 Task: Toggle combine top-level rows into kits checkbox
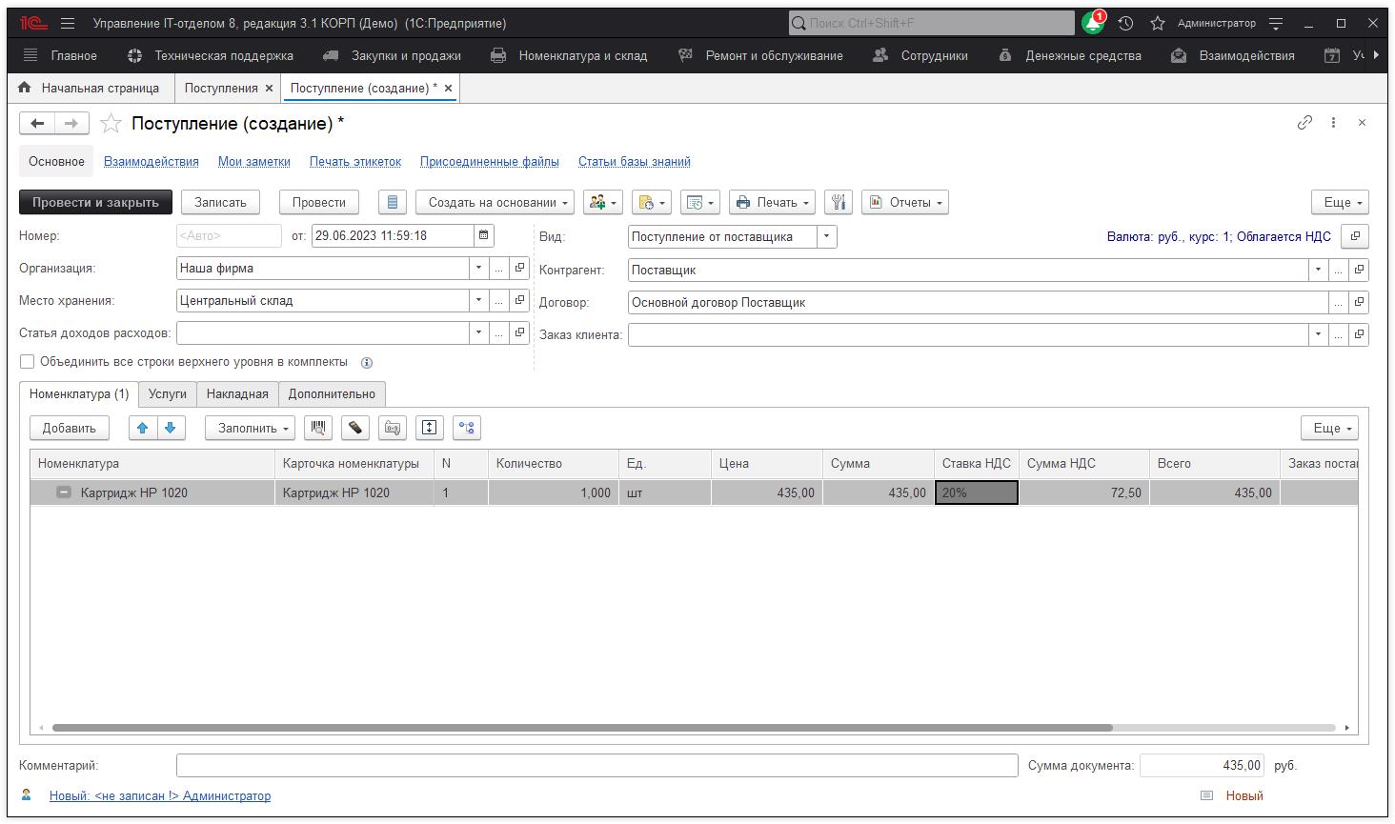click(28, 362)
